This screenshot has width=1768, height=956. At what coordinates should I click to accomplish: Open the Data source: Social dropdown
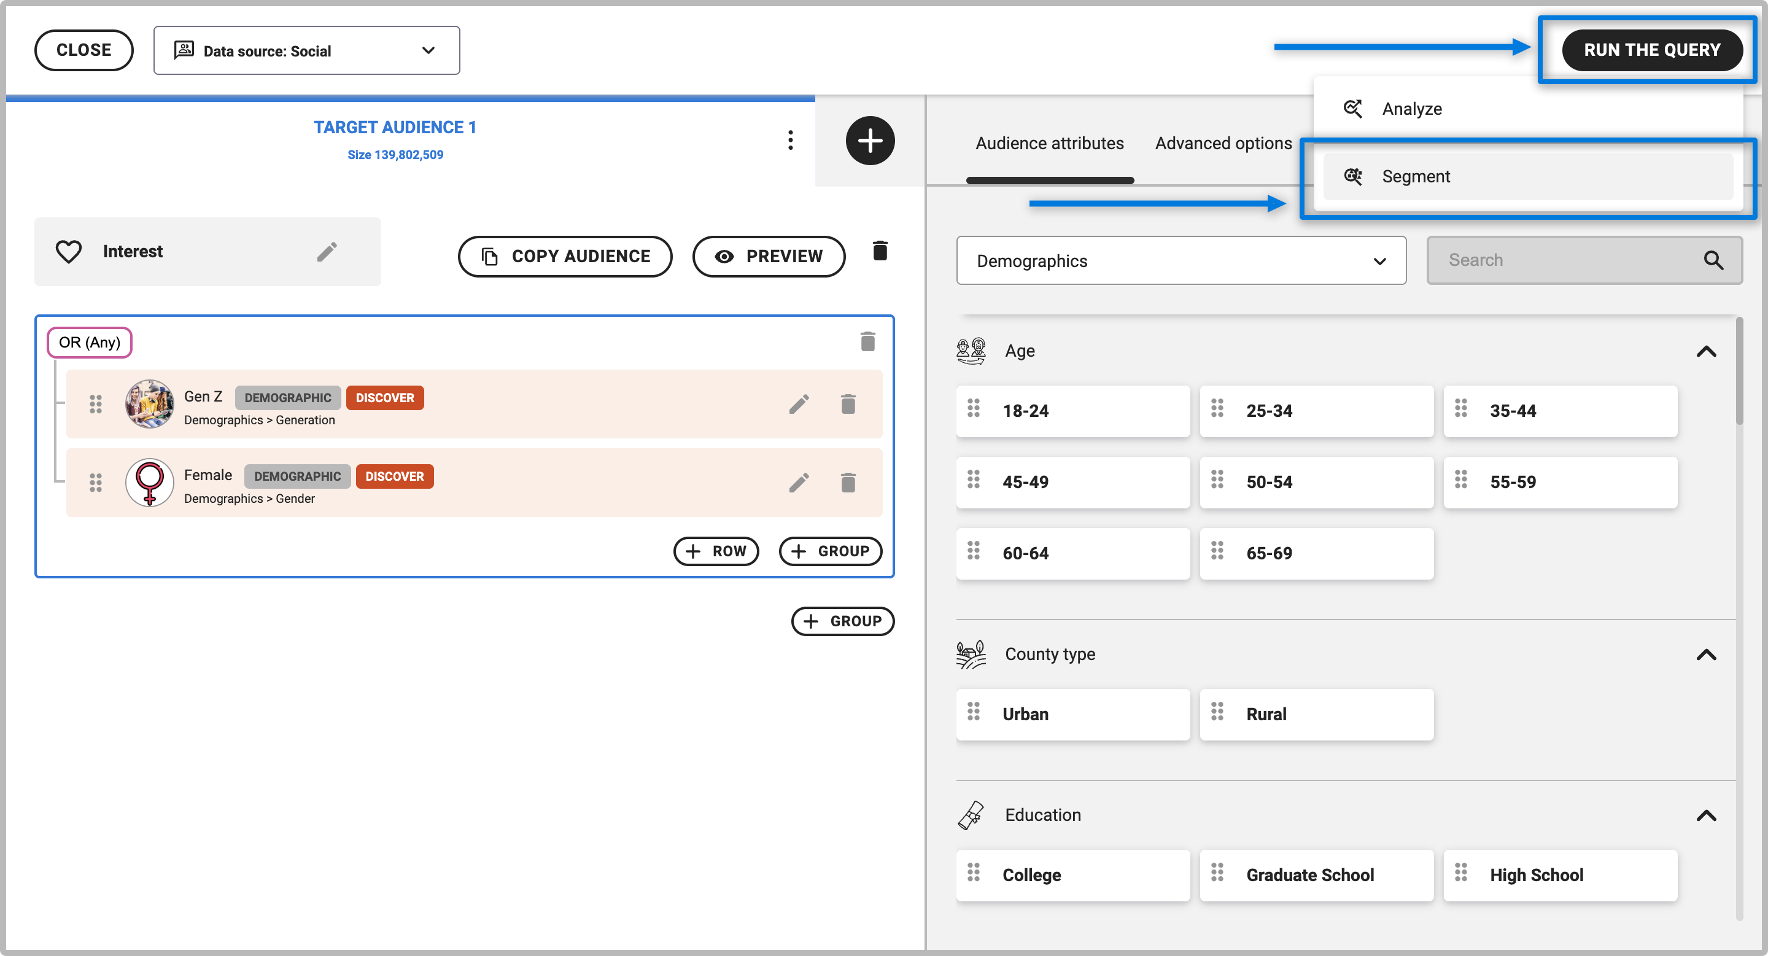pos(306,51)
